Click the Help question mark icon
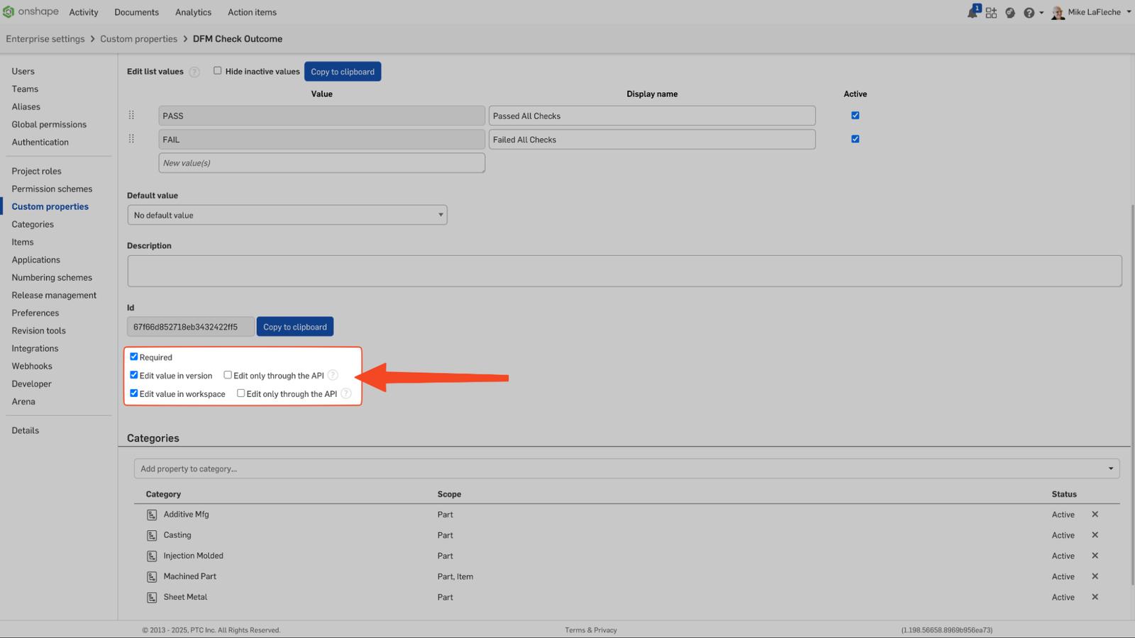Screen dimensions: 1135x638 click(x=1030, y=12)
